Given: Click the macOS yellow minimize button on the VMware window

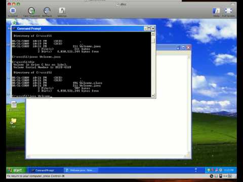Looking at the screenshot, I should (14, 4).
